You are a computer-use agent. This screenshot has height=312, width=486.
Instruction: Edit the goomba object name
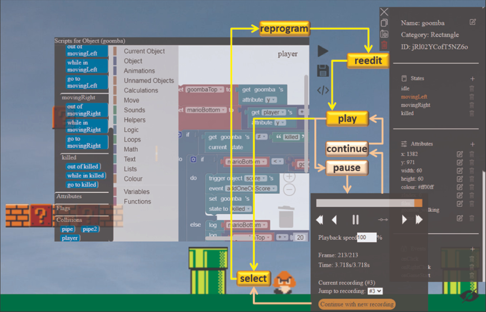(x=473, y=22)
